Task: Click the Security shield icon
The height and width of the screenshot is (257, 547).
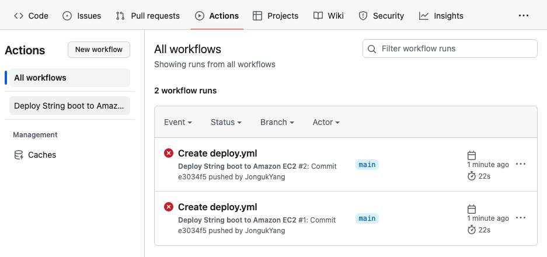Action: pos(363,16)
